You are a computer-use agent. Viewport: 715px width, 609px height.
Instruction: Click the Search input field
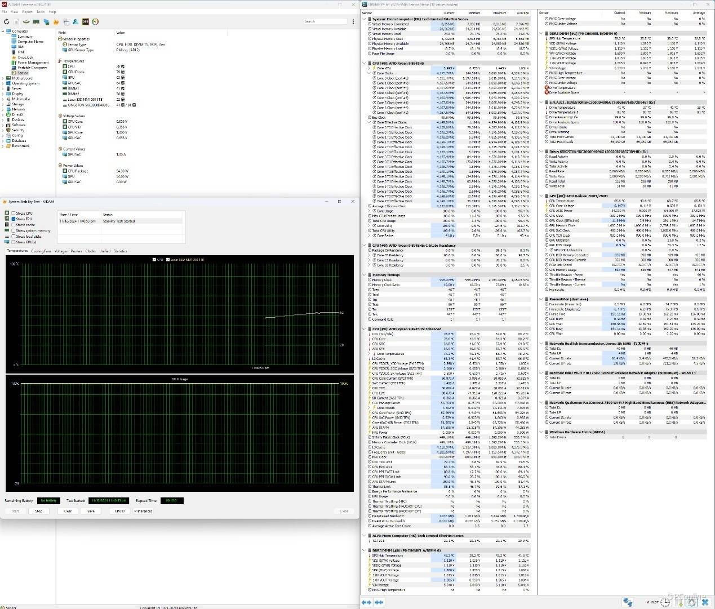[325, 21]
